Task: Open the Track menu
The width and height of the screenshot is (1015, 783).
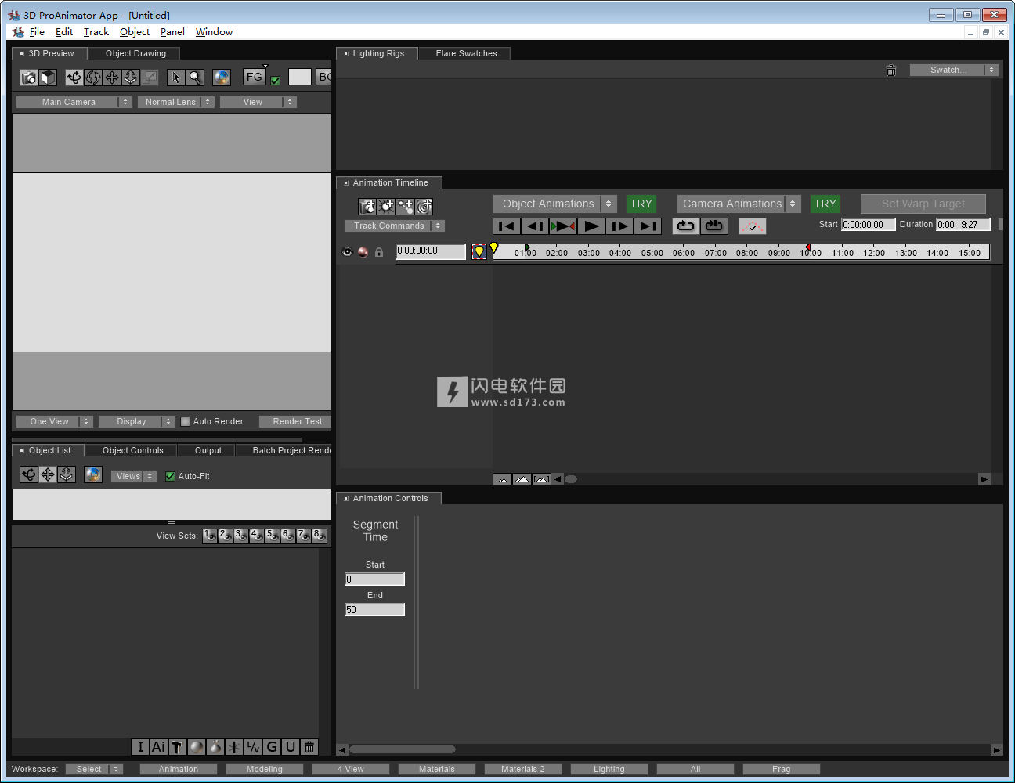Action: coord(96,32)
